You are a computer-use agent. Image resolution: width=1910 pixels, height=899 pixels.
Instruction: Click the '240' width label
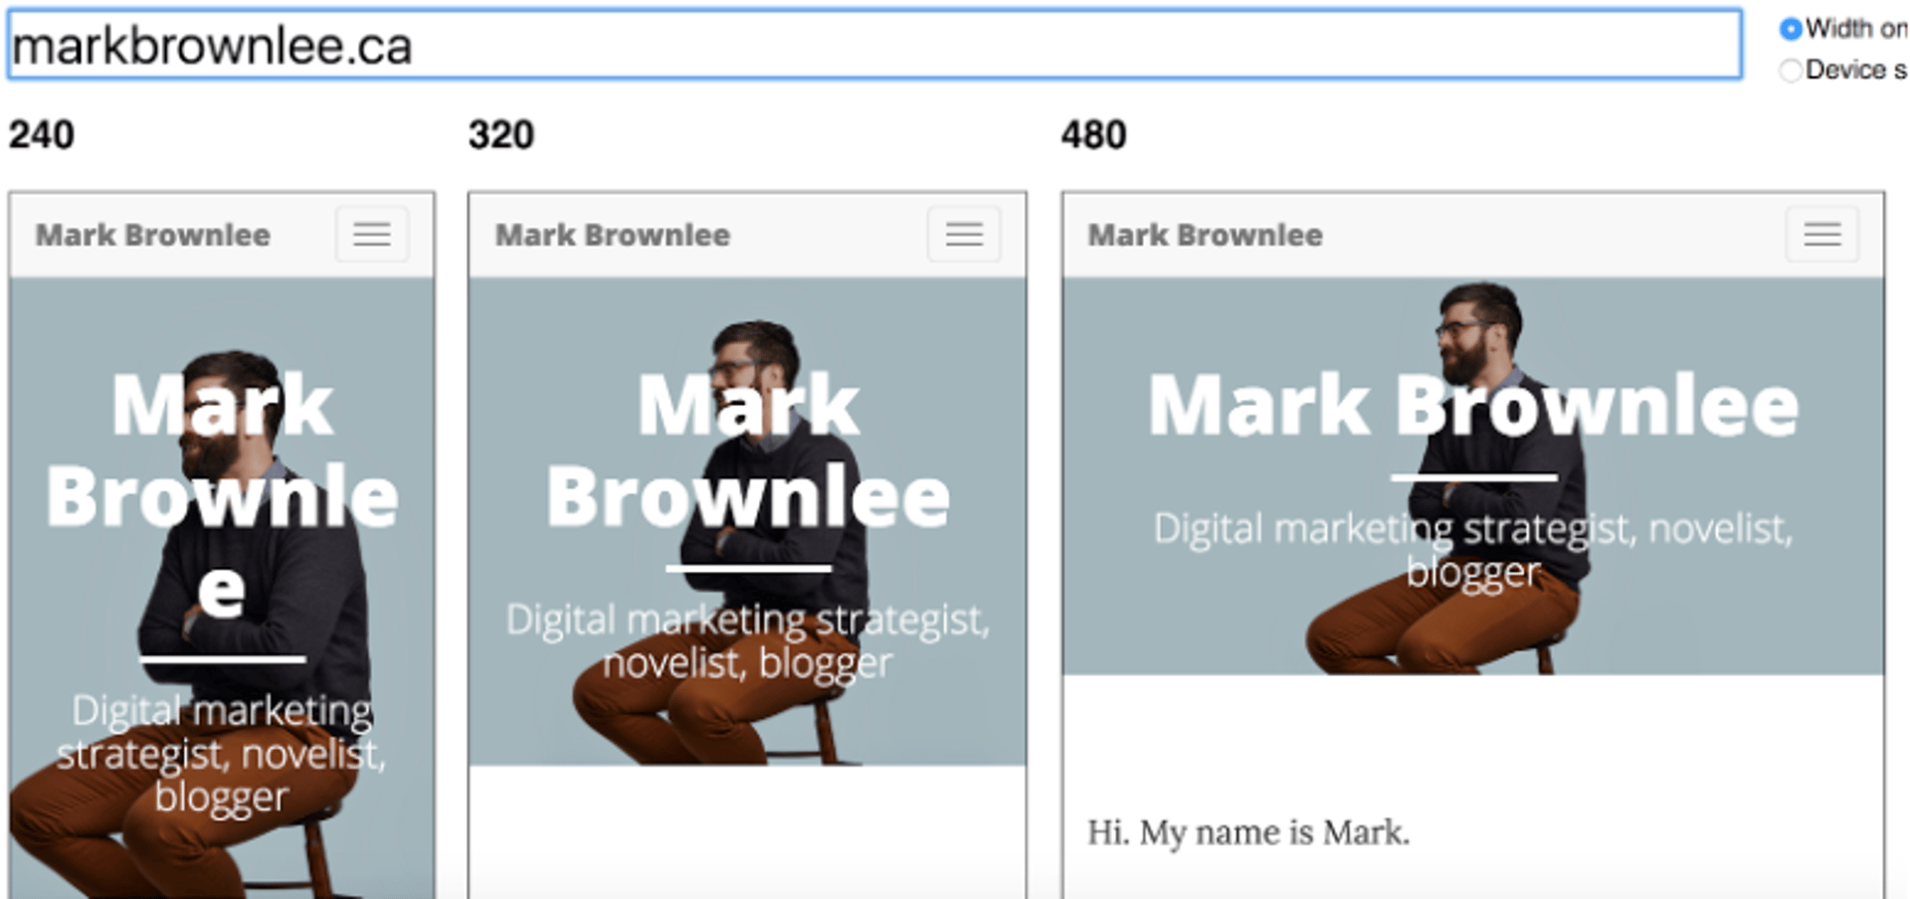click(x=42, y=133)
